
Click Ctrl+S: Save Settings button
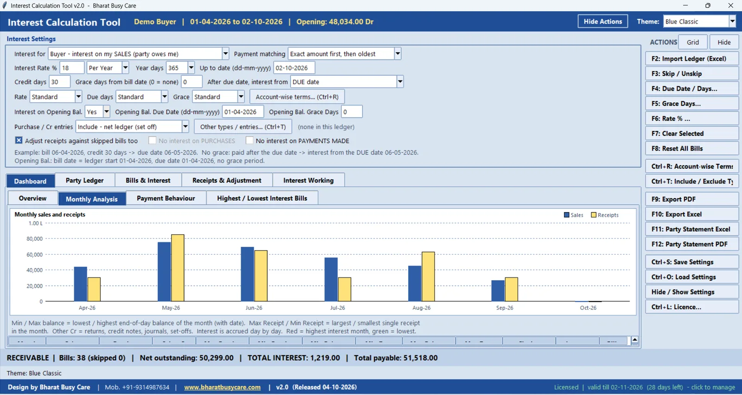coord(692,262)
